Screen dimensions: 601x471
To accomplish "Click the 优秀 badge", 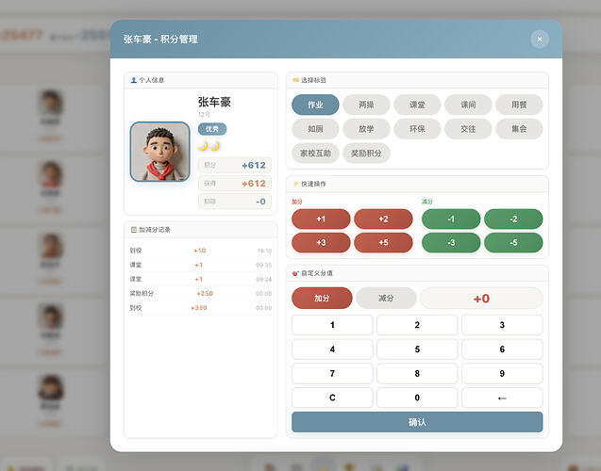I will (212, 129).
